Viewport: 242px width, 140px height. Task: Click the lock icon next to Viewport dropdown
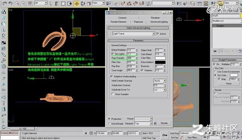155,123
